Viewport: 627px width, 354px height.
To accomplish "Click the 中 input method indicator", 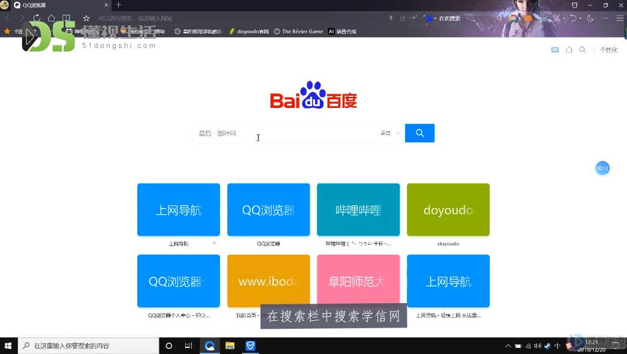I will point(557,346).
